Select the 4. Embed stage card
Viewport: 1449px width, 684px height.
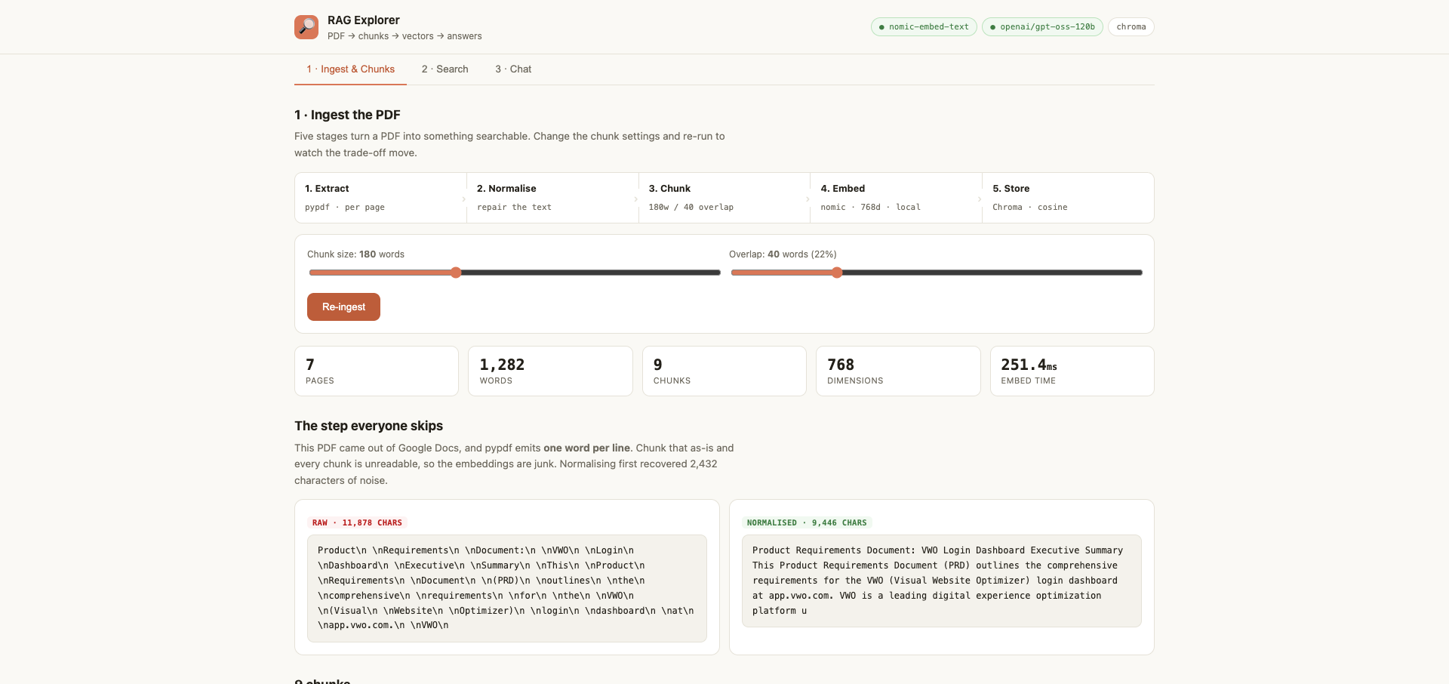click(896, 198)
